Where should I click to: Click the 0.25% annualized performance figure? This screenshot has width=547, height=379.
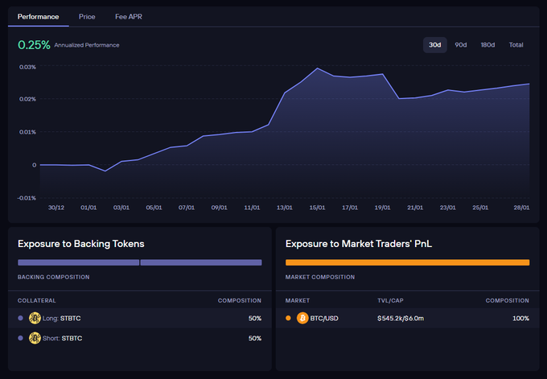[x=34, y=45]
